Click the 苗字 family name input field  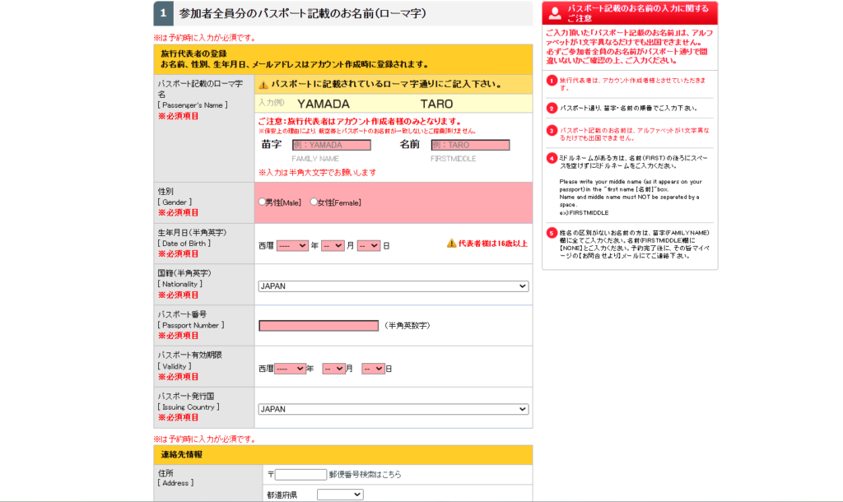pos(331,145)
